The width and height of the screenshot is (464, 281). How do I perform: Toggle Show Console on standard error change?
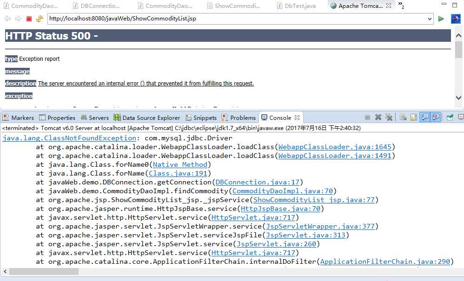click(436, 118)
